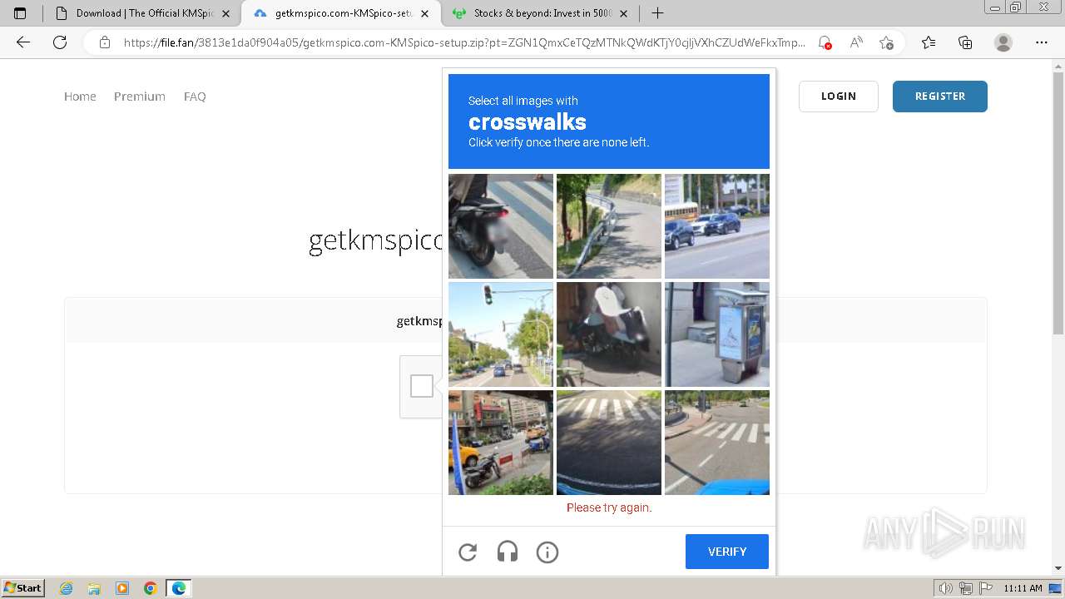Reload the captcha challenge with the refresh icon
1065x599 pixels.
[x=468, y=552]
